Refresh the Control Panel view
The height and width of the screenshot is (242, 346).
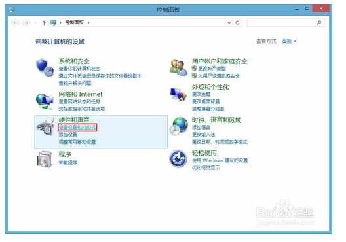coord(237,22)
